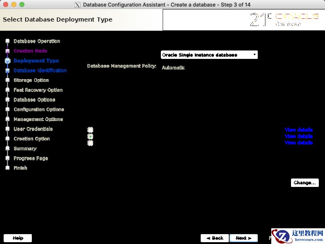325x244 pixels.
Task: Select Storage Option in step list
Action: click(31, 80)
